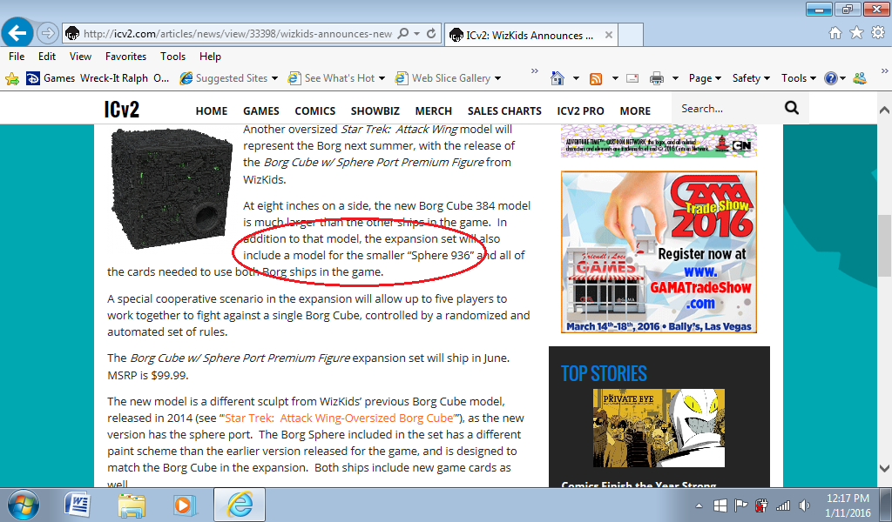This screenshot has width=892, height=522.
Task: Open the MORE navigation item
Action: [x=635, y=111]
